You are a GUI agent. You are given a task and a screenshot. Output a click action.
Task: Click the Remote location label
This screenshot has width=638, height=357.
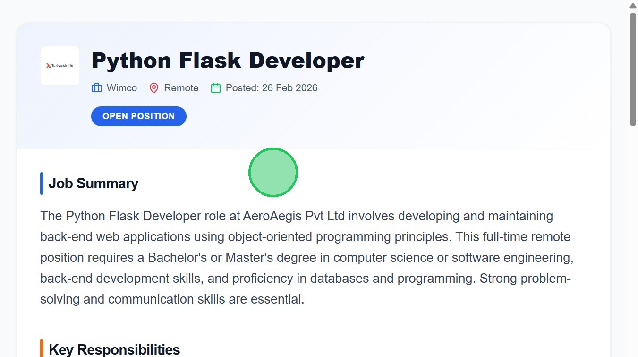[x=181, y=88]
